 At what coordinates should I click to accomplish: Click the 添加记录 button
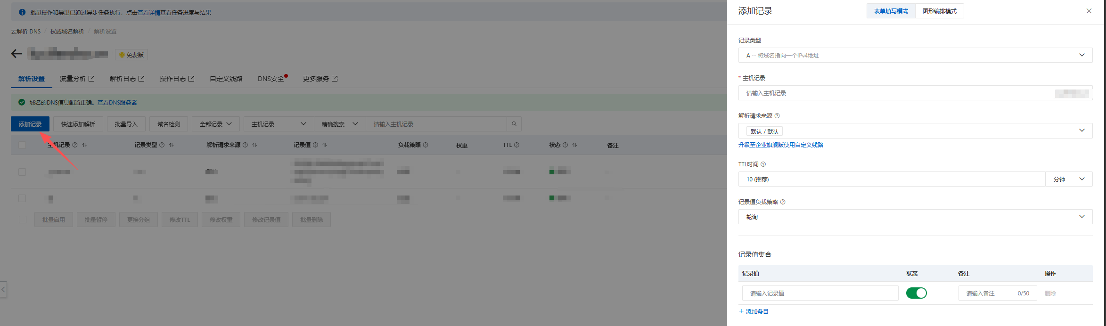30,124
